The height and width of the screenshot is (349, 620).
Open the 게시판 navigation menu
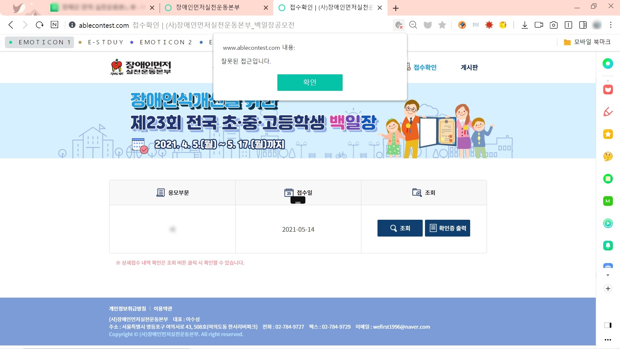coord(469,67)
